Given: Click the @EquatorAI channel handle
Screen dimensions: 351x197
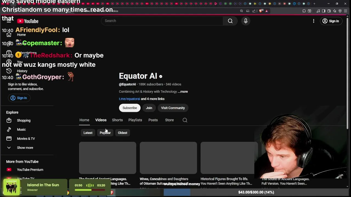Looking at the screenshot, I should (127, 84).
